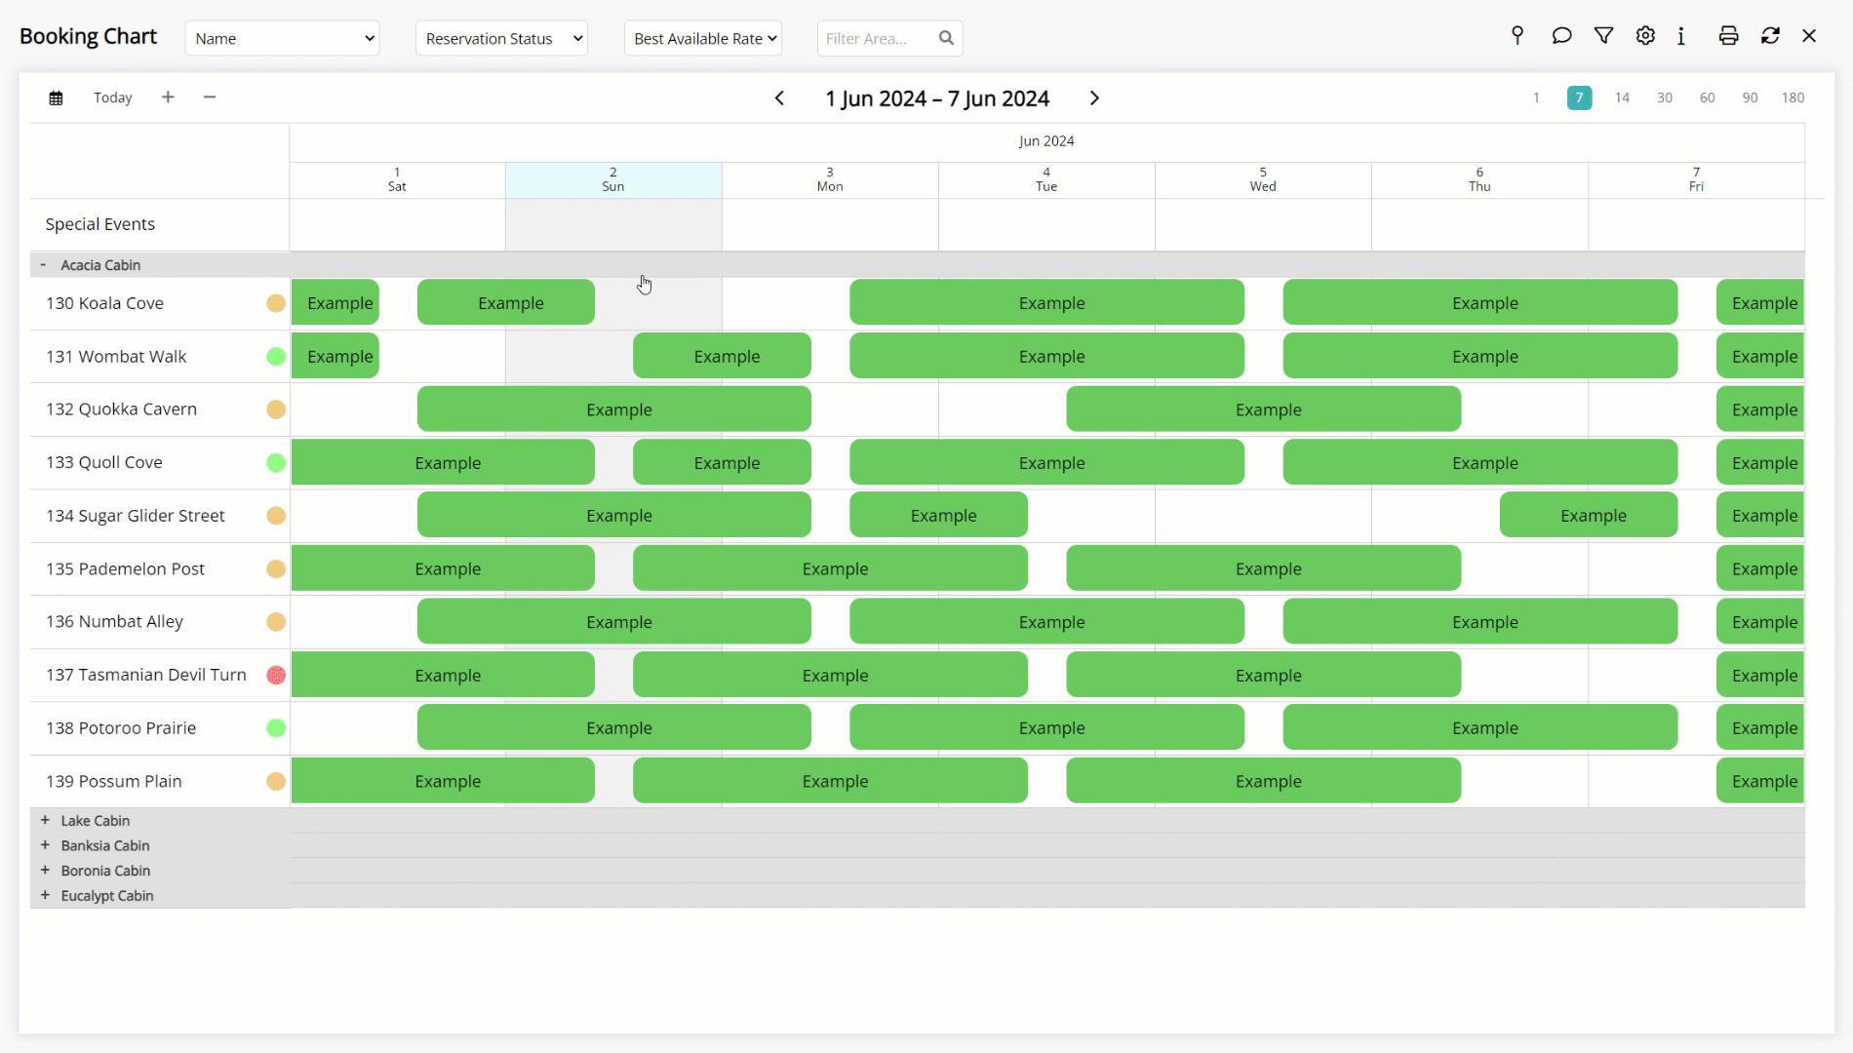This screenshot has height=1053, width=1853.
Task: Switch to 90 day view
Action: click(1751, 97)
